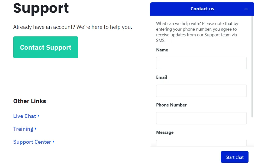Click inside the Name input field
Screen dimensions: 254x166
201,63
